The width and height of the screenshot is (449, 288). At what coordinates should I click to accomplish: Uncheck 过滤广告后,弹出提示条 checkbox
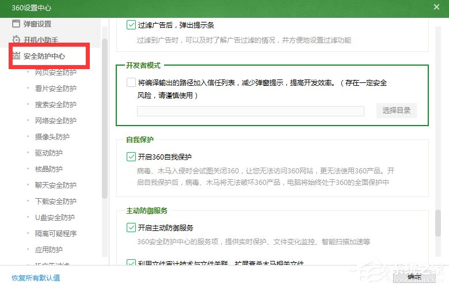click(x=131, y=25)
